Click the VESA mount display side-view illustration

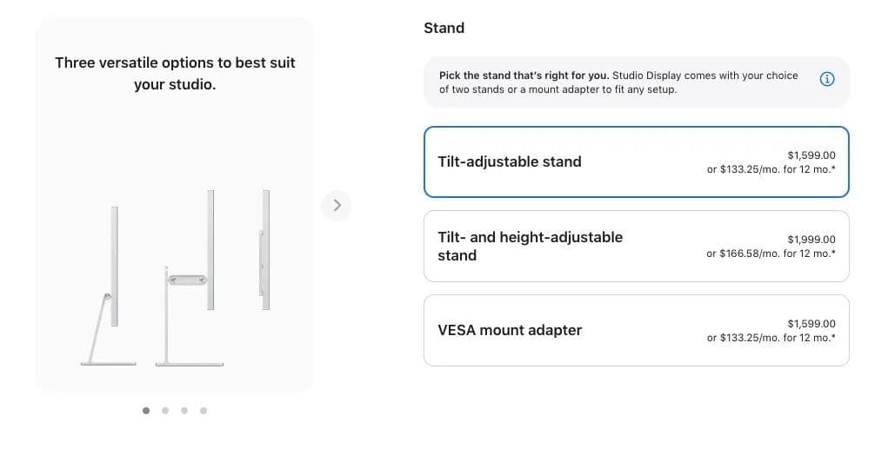(x=264, y=250)
